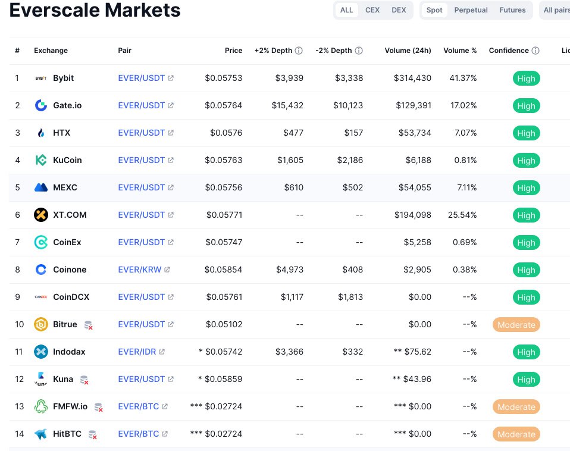Click the info icon beside +2% Depth
570x451 pixels.
point(299,51)
